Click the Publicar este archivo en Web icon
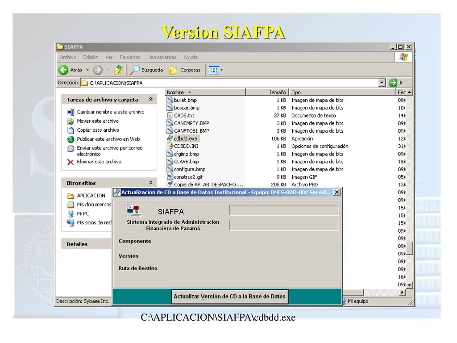This screenshot has width=457, height=343. [x=71, y=139]
